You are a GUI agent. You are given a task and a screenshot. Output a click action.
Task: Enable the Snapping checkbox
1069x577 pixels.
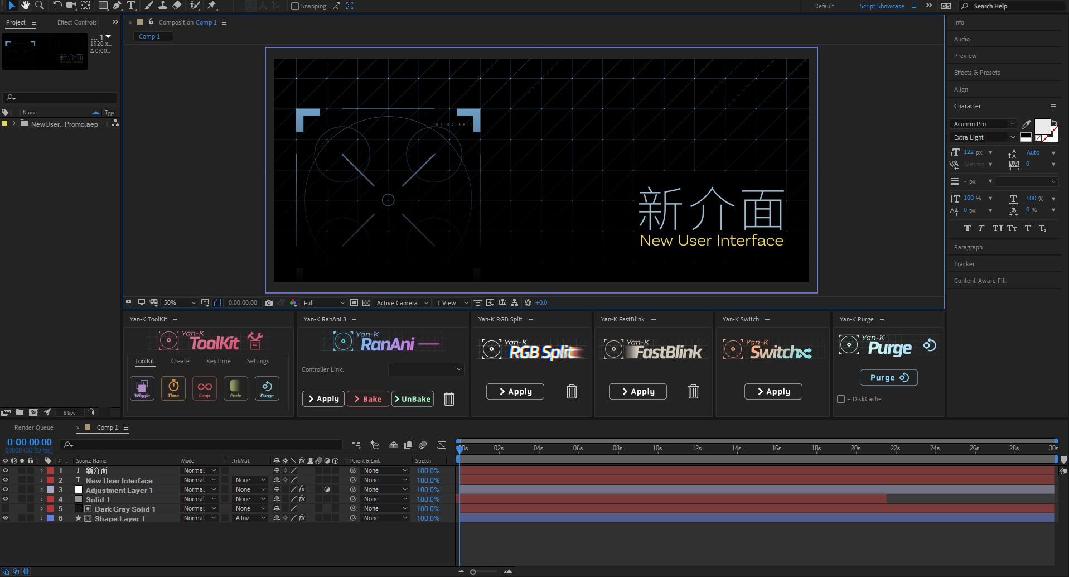point(295,6)
